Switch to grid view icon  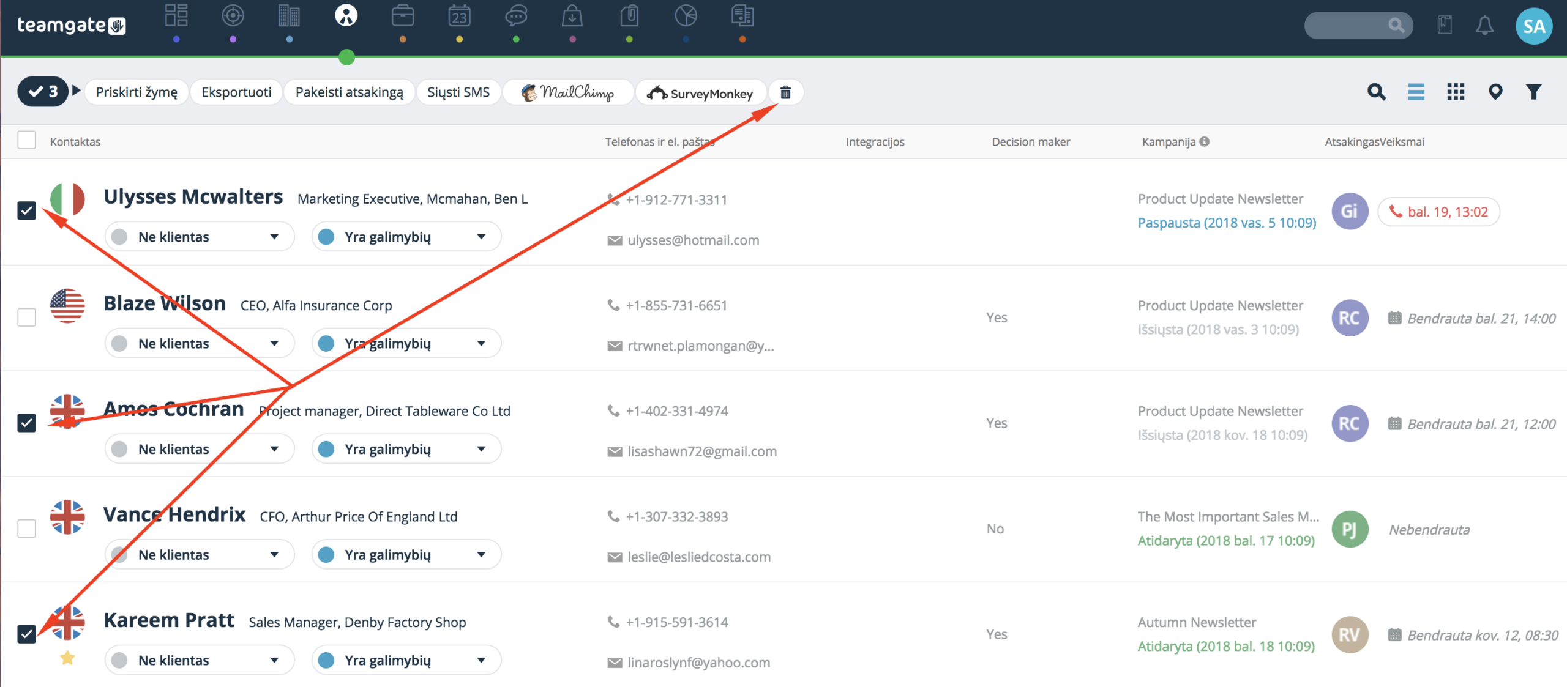click(1456, 92)
